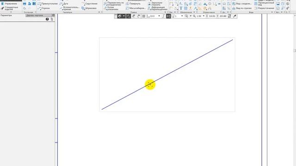Image resolution: width=296 pixels, height=166 pixels.
Task: Click the panel layout icon beside help
Action: pos(52,19)
